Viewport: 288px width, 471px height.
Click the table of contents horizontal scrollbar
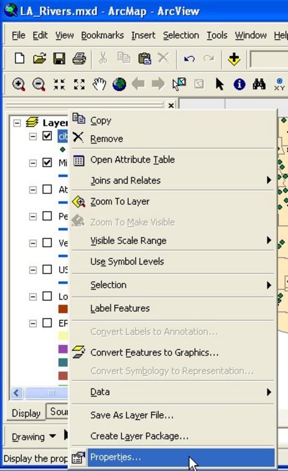(39, 392)
